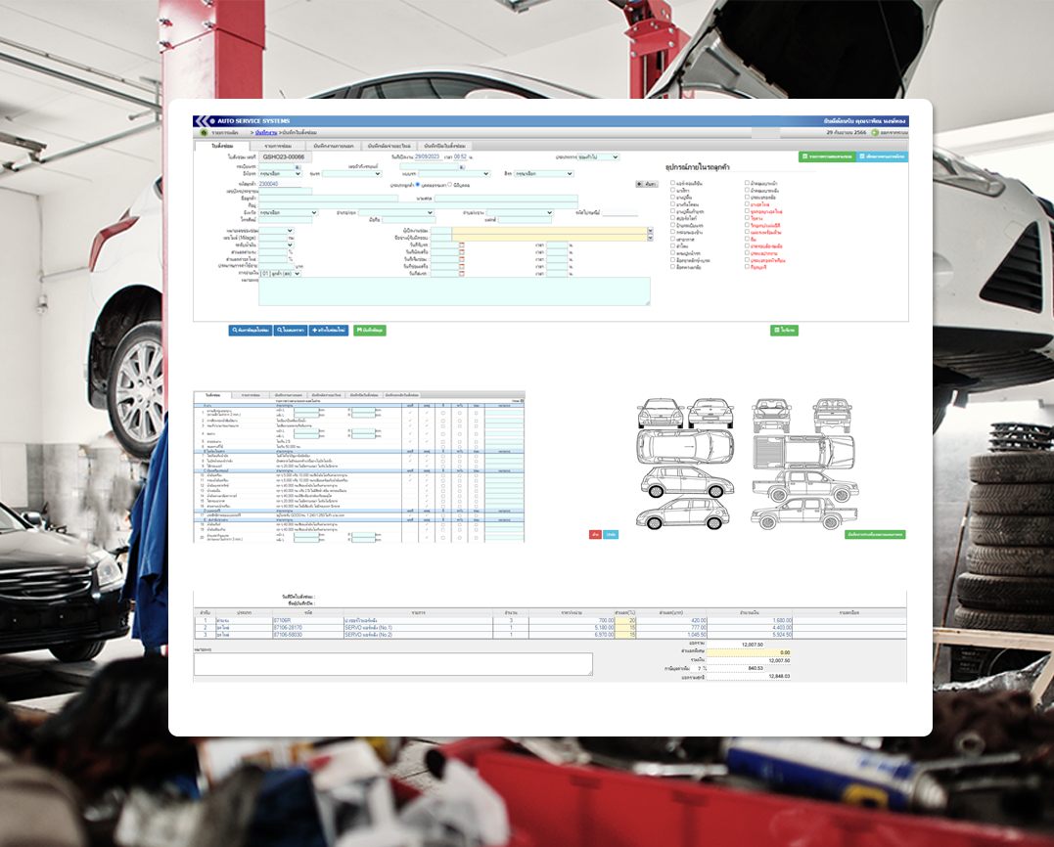Click the green บันทึกข้อมูล save button
This screenshot has width=1054, height=847.
tap(370, 331)
